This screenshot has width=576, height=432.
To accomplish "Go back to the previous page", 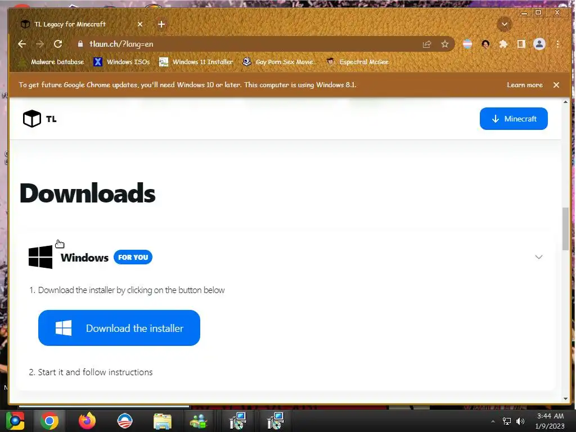I will pyautogui.click(x=22, y=44).
